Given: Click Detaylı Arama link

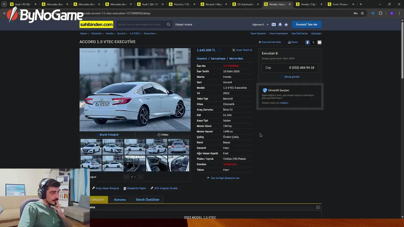Looking at the screenshot, I should pos(184,25).
